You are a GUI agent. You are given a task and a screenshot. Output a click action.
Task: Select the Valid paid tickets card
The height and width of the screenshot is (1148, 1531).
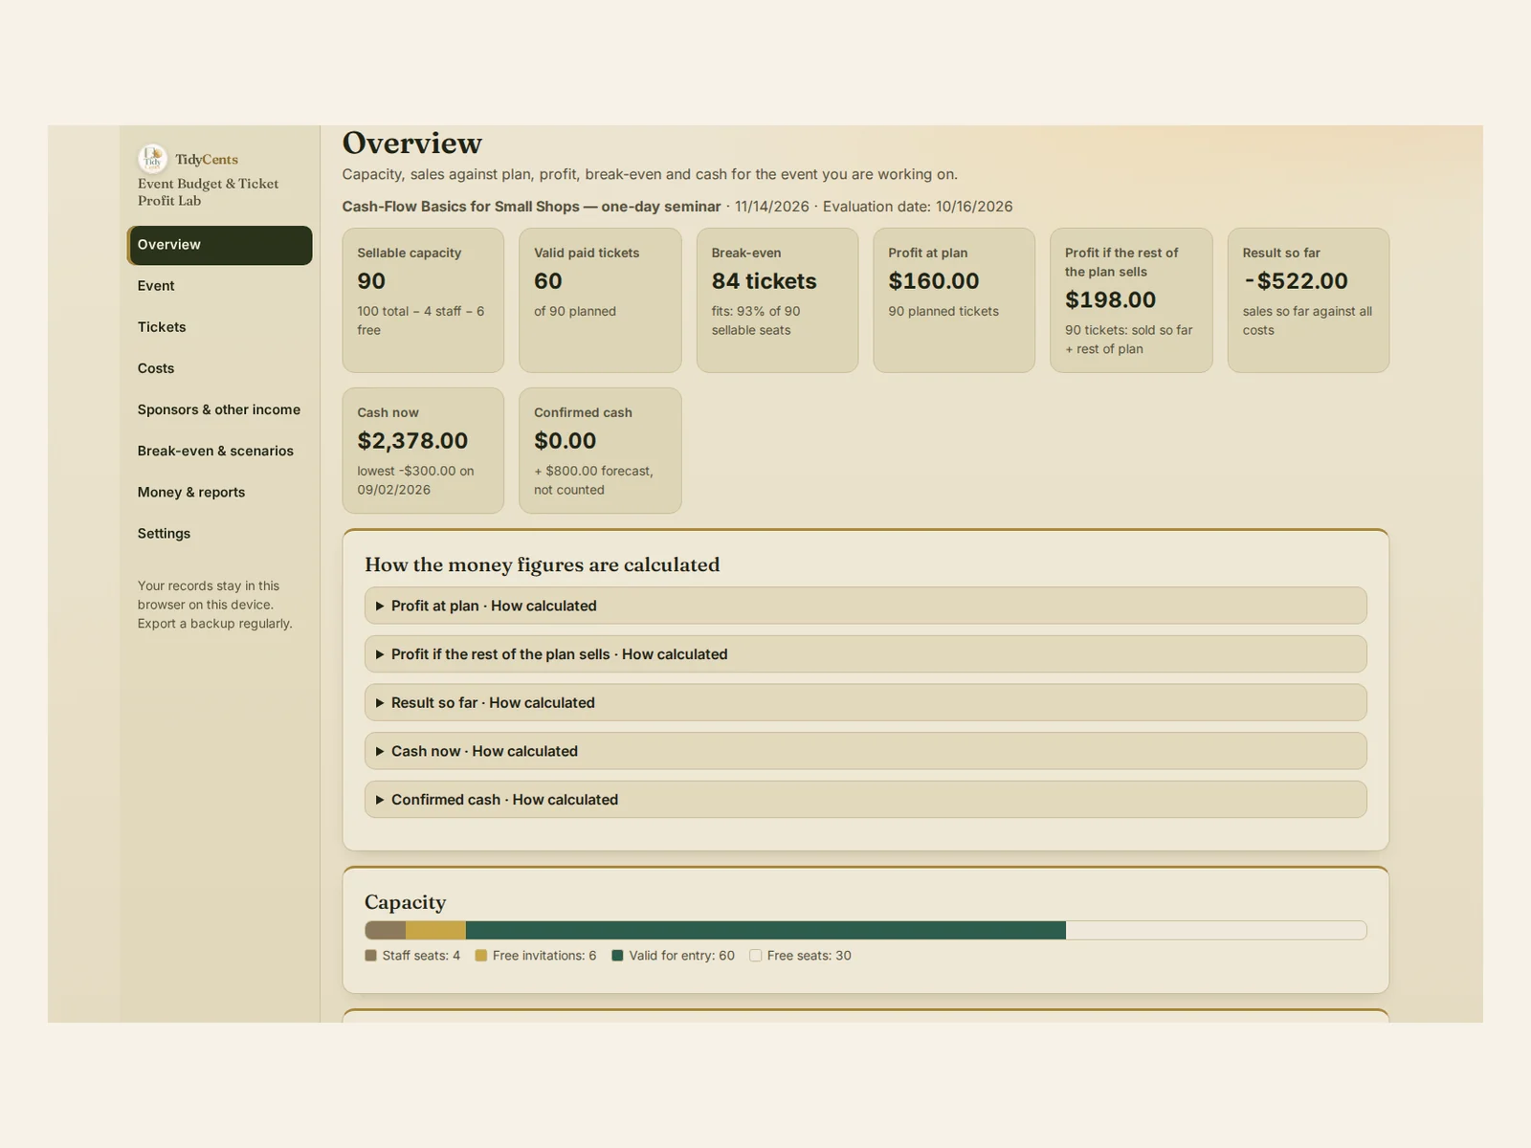[600, 300]
